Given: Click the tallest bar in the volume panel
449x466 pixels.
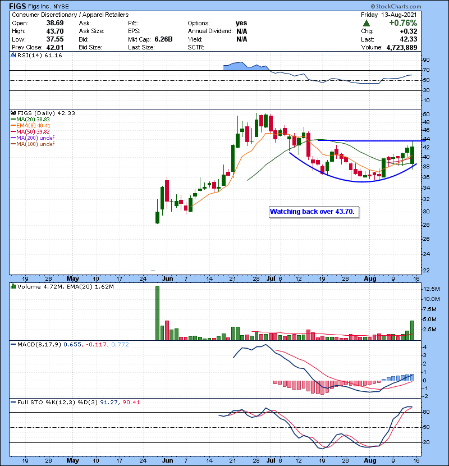Looking at the screenshot, I should click(x=158, y=313).
